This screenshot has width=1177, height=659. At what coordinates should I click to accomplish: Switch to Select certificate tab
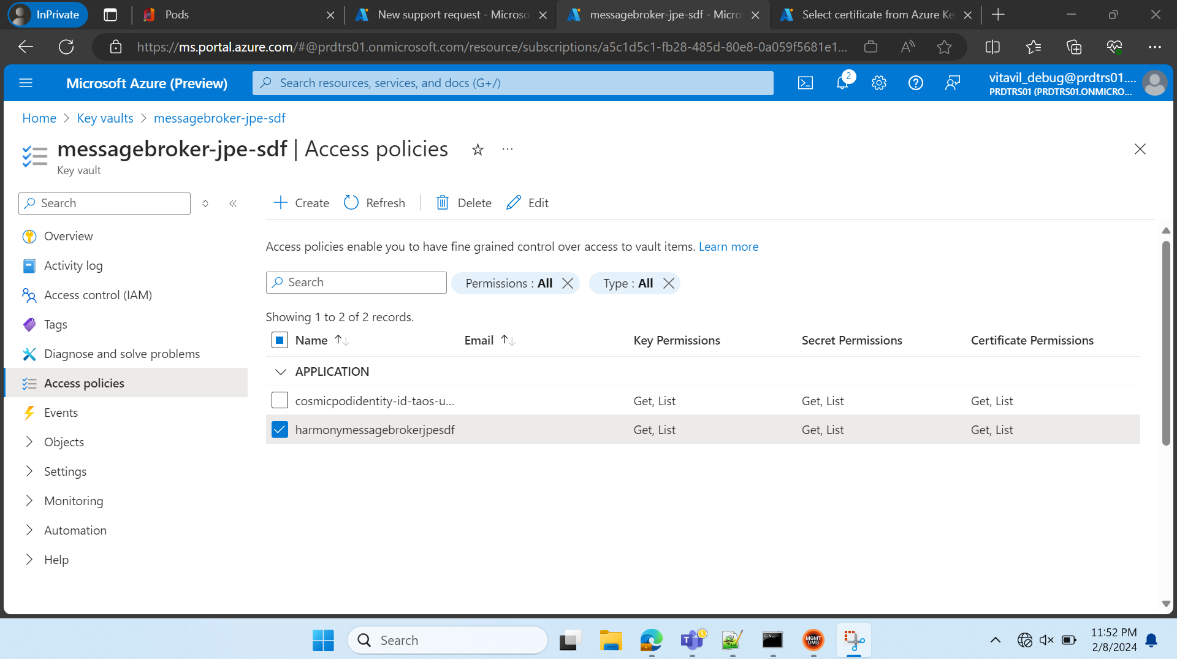(x=877, y=15)
